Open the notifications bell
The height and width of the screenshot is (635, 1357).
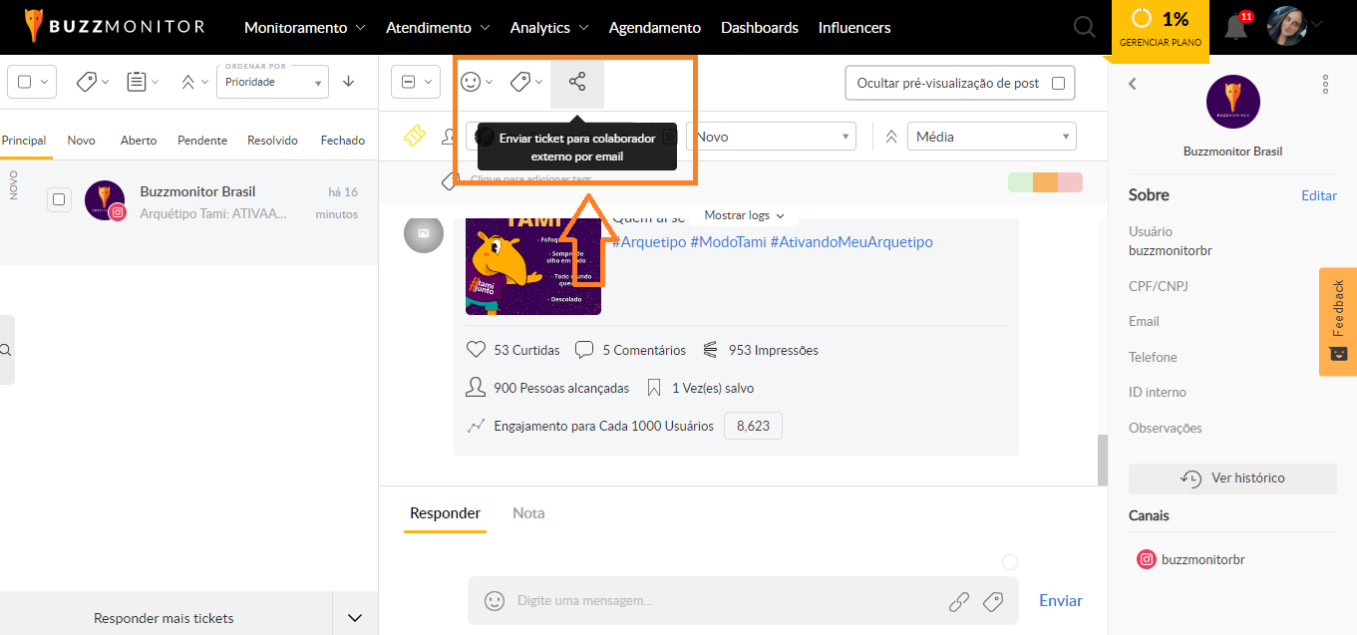pyautogui.click(x=1235, y=28)
